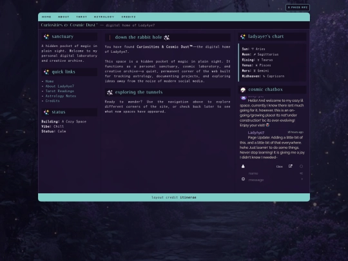Click the 'Vibe: Chill' status line
348x261 pixels.
pos(52,126)
